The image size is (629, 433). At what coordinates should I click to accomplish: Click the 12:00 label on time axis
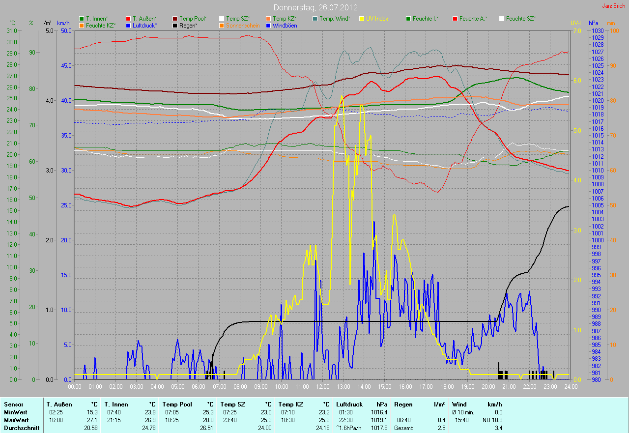(x=323, y=387)
